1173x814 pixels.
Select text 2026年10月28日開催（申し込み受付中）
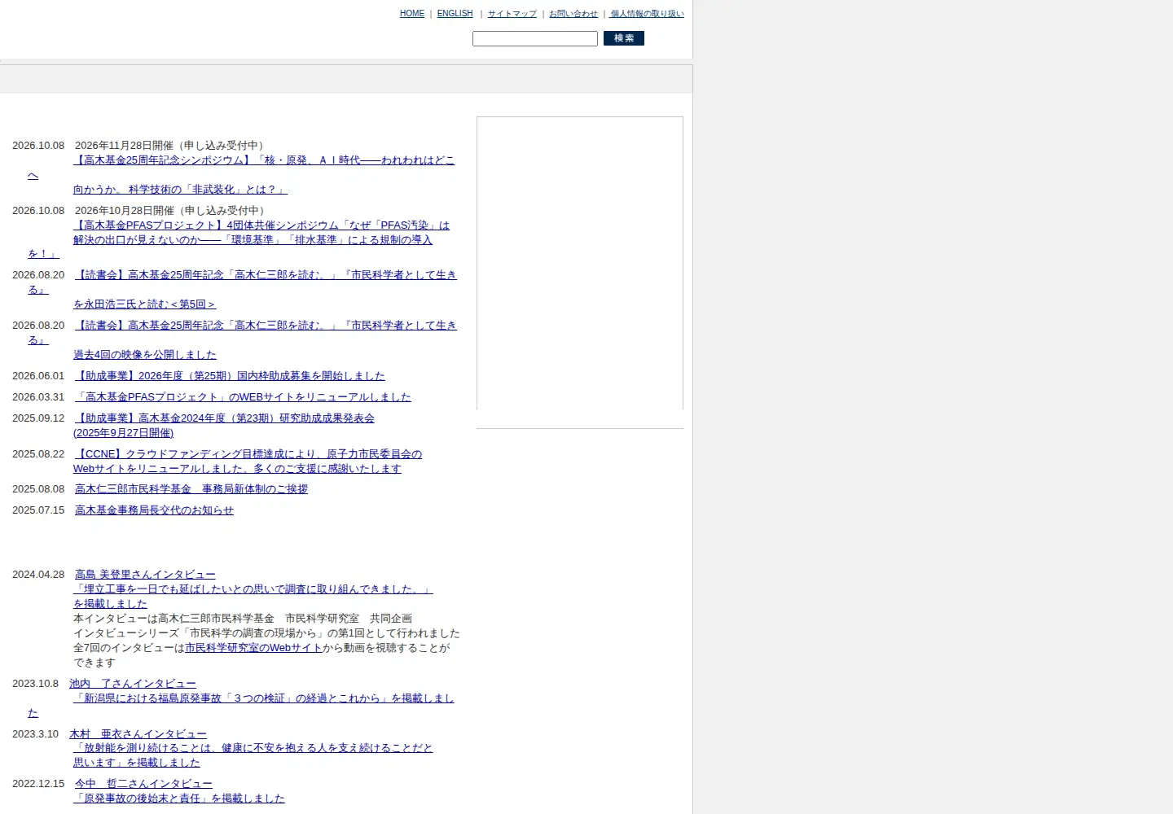171,211
